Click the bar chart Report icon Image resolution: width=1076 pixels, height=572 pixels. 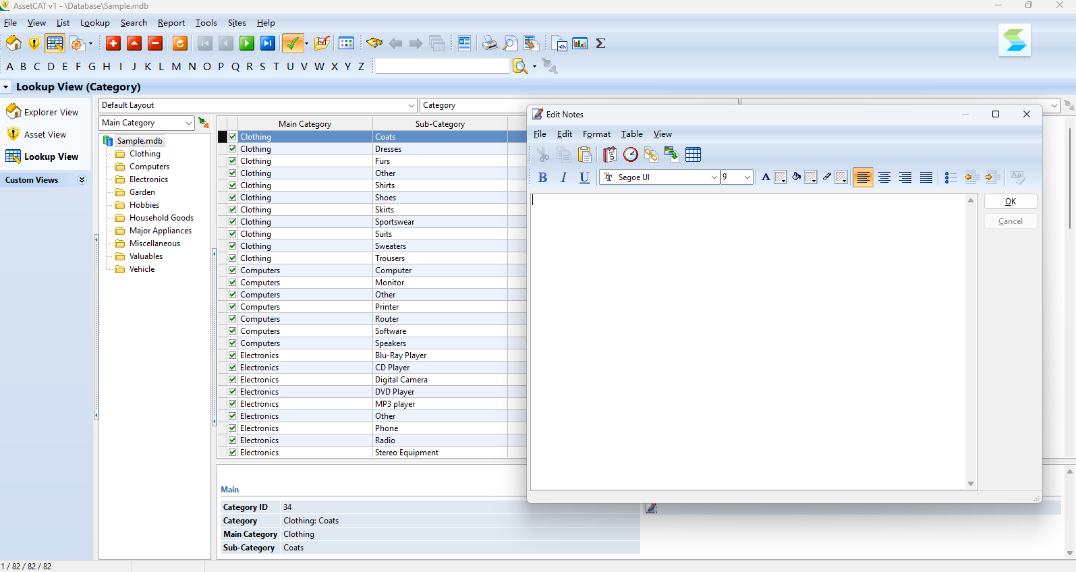580,43
